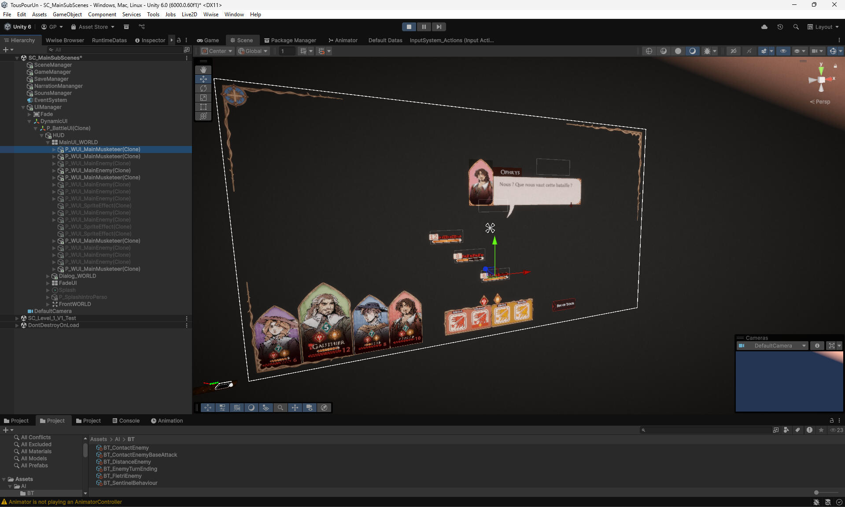Click the Step frame button
Image resolution: width=845 pixels, height=507 pixels.
point(439,27)
